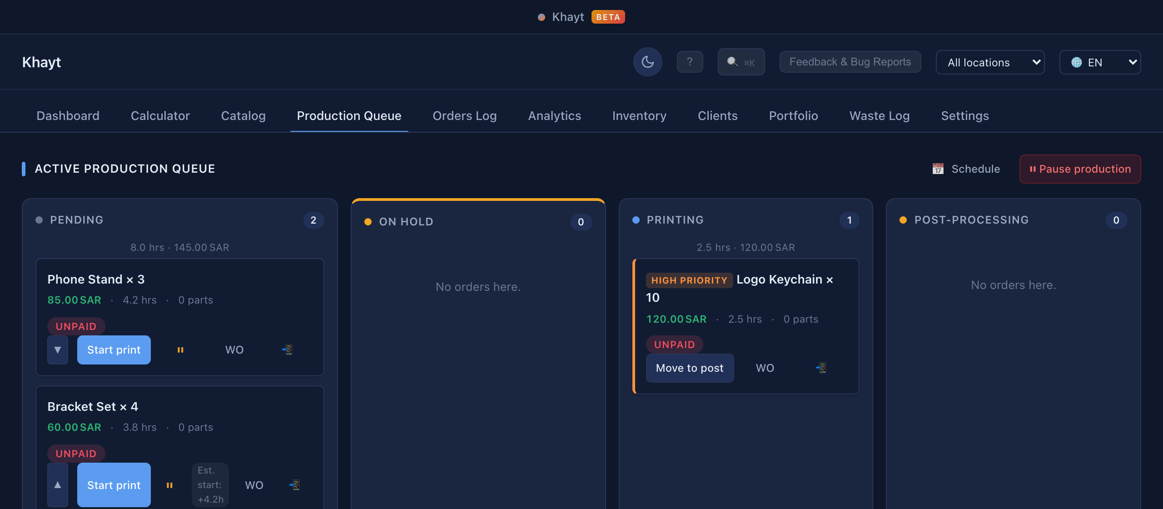Put Bracket Set order on hold
This screenshot has width=1163, height=509.
coord(169,485)
